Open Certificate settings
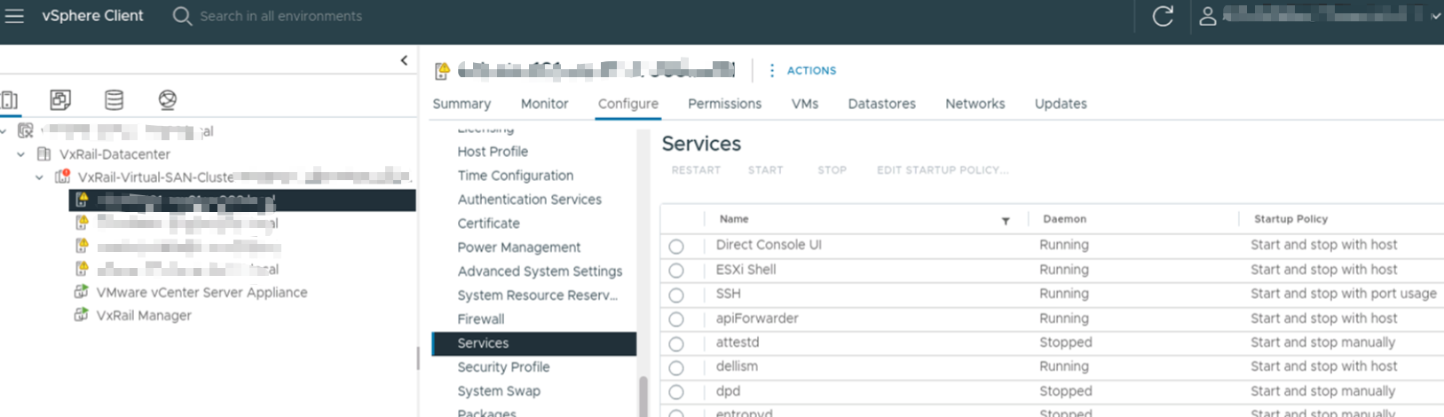The width and height of the screenshot is (1444, 417). (489, 224)
